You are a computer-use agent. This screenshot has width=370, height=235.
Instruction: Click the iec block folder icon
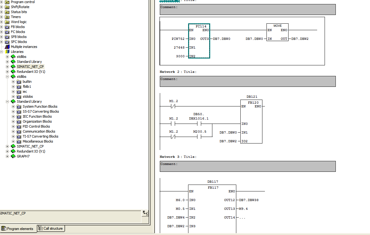click(19, 92)
